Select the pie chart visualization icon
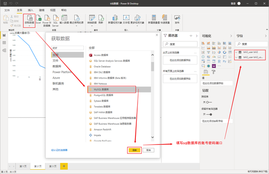 [219, 52]
